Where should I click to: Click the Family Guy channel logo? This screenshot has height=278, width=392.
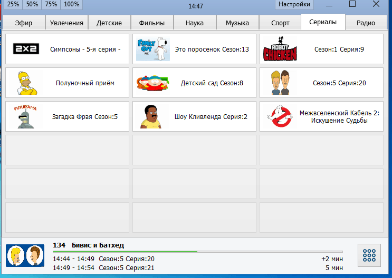click(153, 49)
